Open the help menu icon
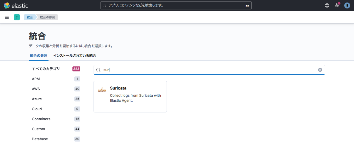The height and width of the screenshot is (145, 354). point(327,5)
